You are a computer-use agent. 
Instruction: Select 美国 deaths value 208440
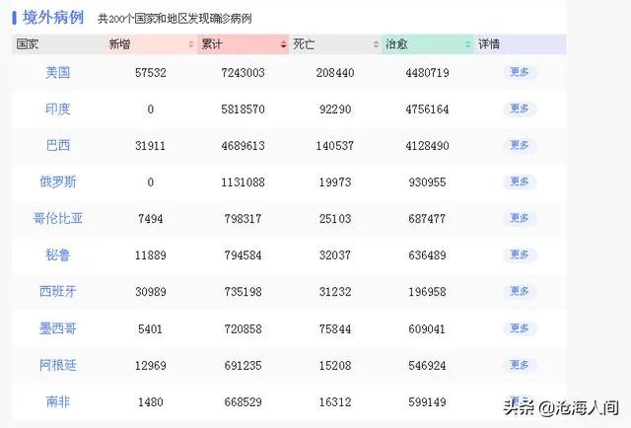(335, 73)
